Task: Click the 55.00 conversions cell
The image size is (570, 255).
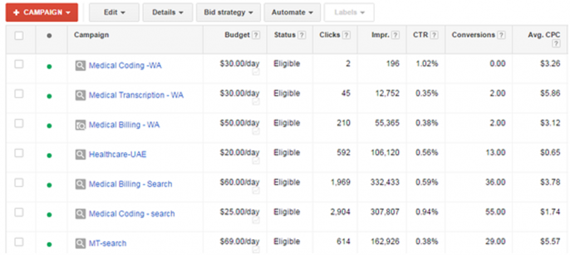Action: 495,212
